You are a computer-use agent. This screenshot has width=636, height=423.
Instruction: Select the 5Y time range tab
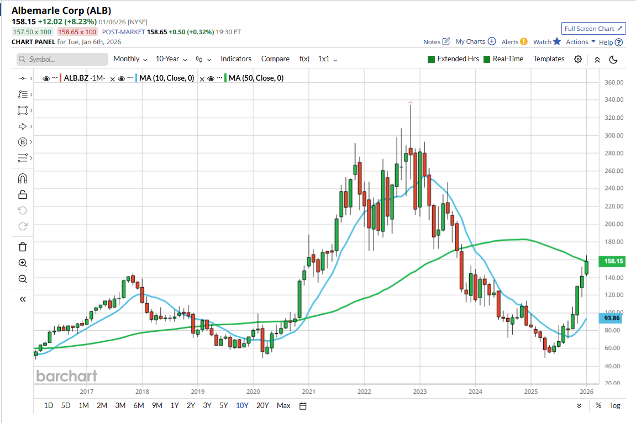(x=224, y=406)
